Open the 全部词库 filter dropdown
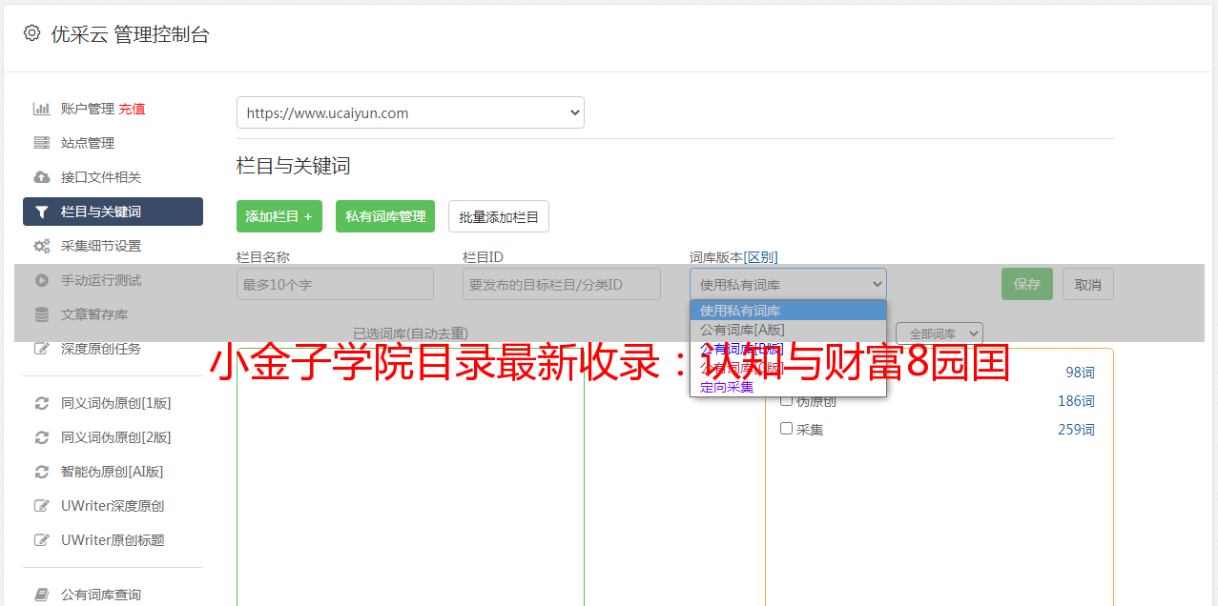 coord(939,333)
